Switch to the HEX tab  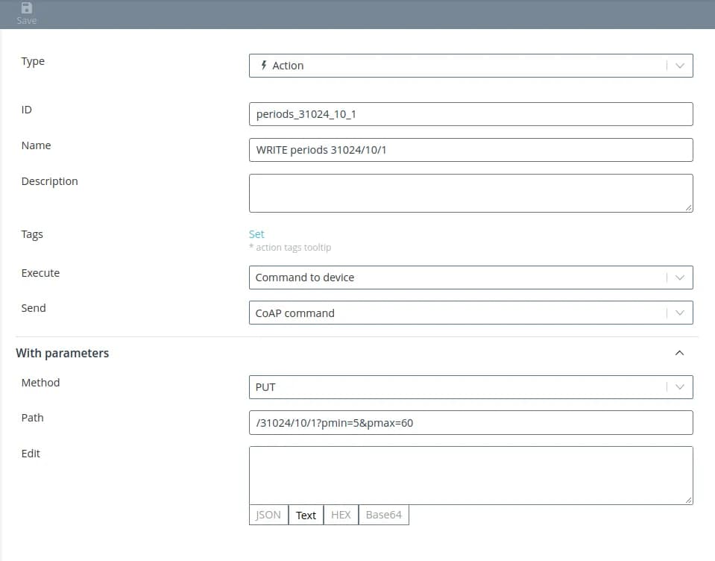(x=341, y=515)
